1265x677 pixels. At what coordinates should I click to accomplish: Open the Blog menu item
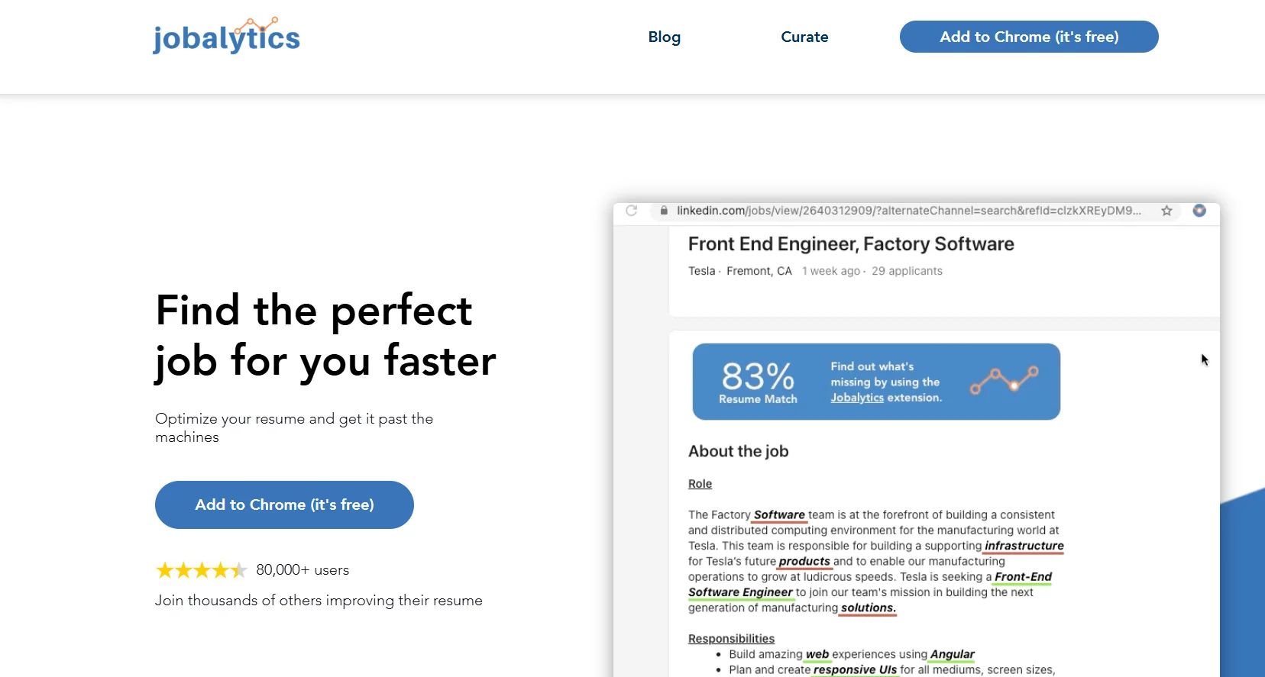coord(664,37)
